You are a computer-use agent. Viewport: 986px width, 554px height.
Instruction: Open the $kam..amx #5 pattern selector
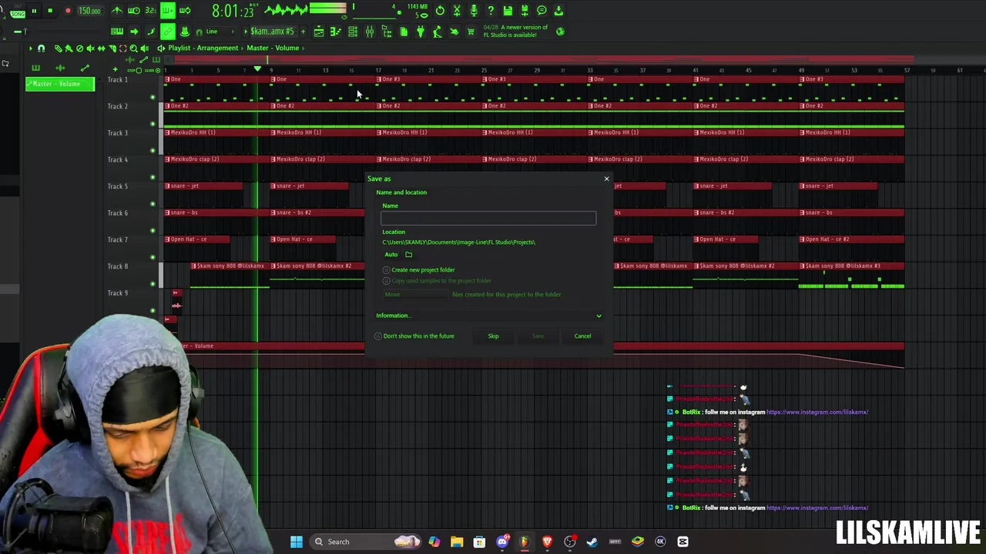(x=273, y=32)
